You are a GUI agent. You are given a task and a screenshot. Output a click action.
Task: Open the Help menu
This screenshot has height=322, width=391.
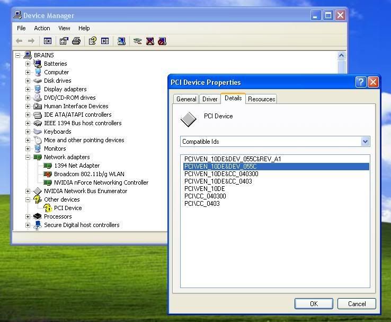click(84, 28)
